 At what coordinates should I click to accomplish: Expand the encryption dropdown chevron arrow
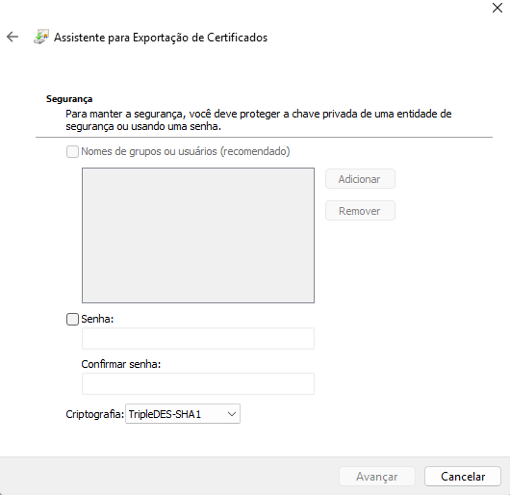(232, 414)
